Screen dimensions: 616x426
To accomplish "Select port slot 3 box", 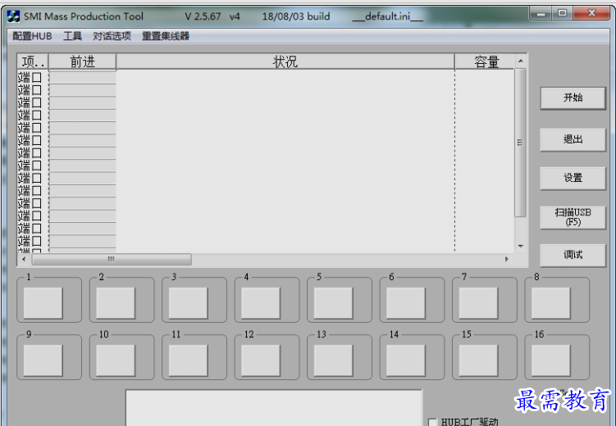I will (188, 303).
